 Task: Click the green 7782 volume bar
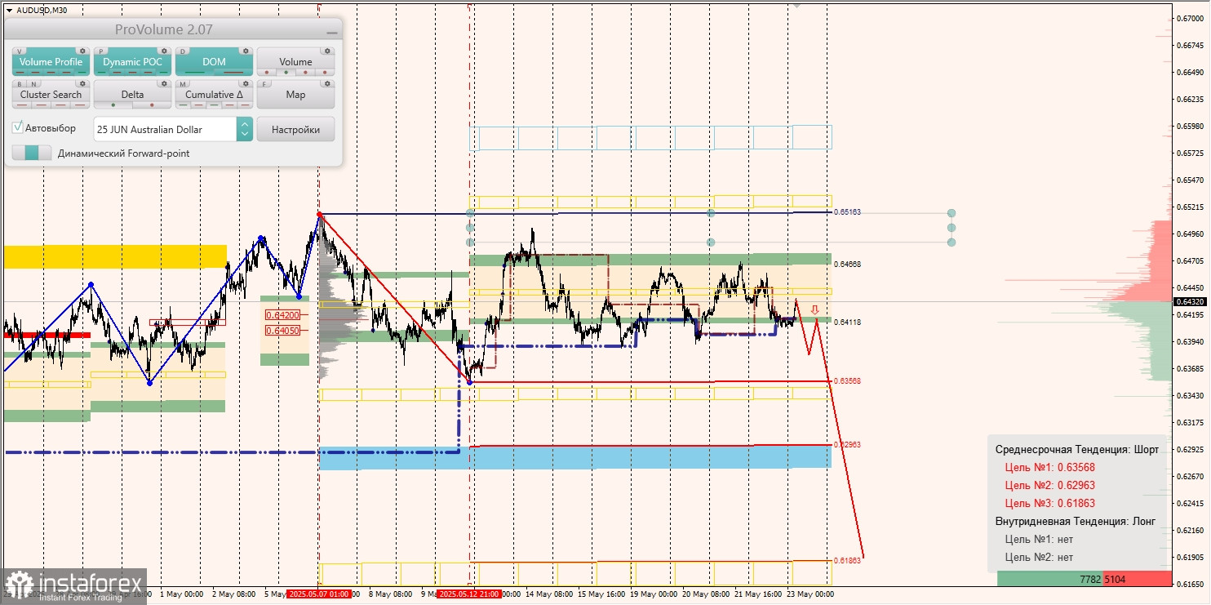(1049, 579)
